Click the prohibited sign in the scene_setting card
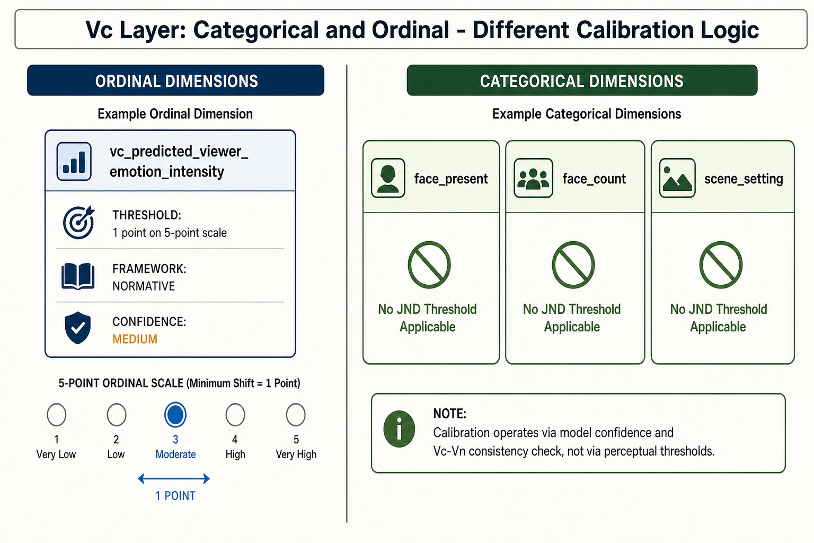The image size is (814, 543). (x=721, y=265)
